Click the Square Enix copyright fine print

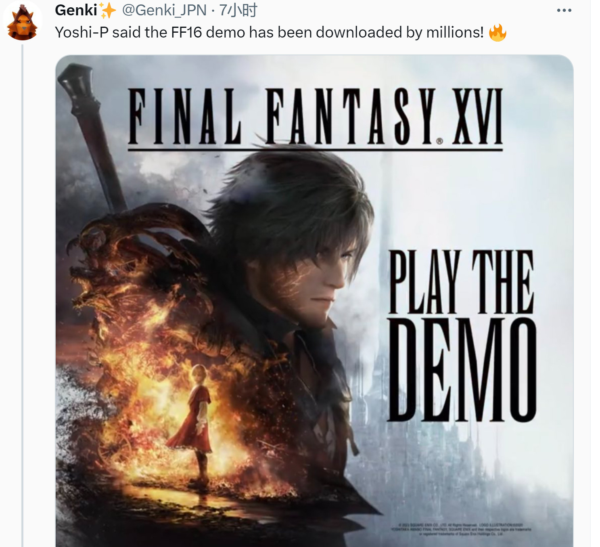point(461,529)
